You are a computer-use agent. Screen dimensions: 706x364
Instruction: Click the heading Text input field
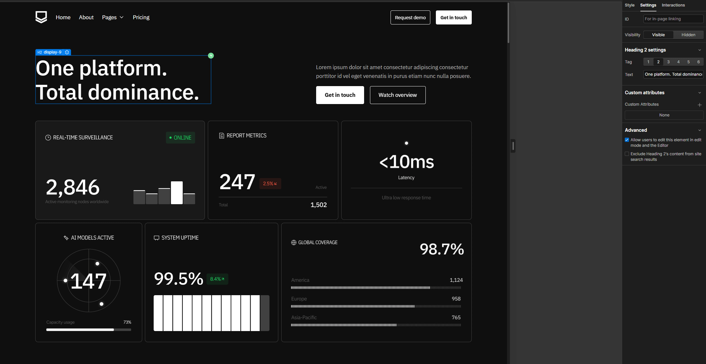click(x=673, y=74)
